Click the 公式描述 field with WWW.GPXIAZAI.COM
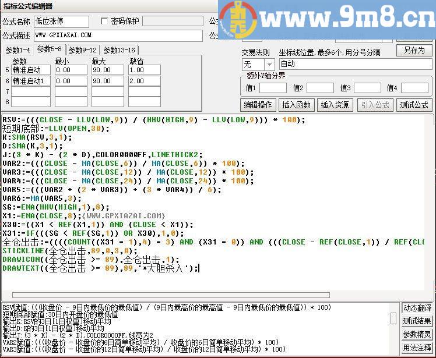 (x=118, y=36)
